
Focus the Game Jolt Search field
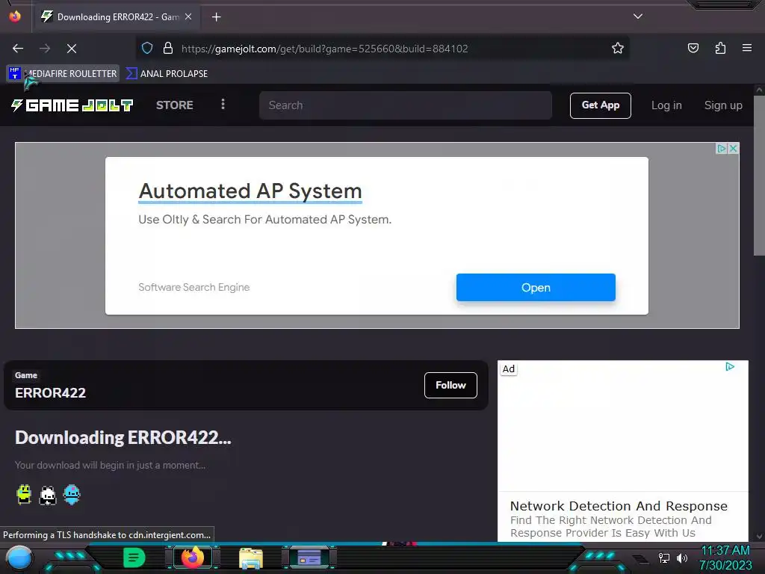(406, 105)
